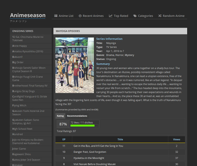Click the clock icon beside Recent Animes
This screenshot has width=197, height=166.
click(80, 16)
